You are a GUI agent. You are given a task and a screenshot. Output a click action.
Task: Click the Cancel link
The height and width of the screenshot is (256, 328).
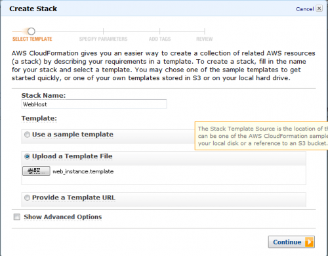pyautogui.click(x=304, y=9)
